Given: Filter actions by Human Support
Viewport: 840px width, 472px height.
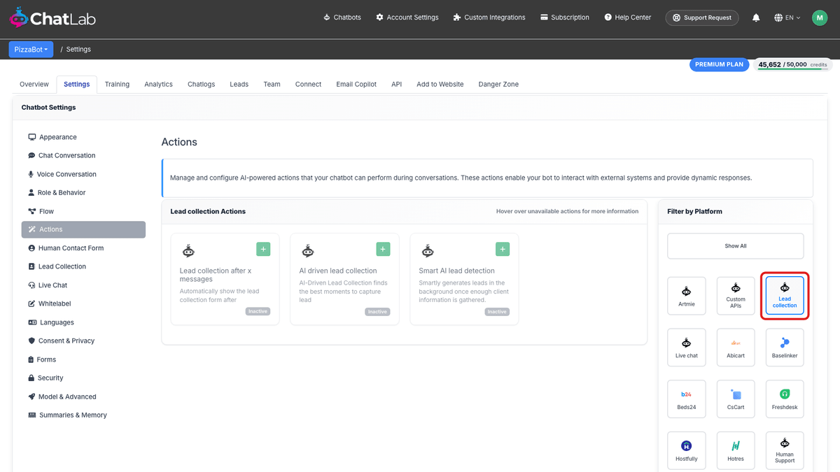Looking at the screenshot, I should [x=785, y=451].
